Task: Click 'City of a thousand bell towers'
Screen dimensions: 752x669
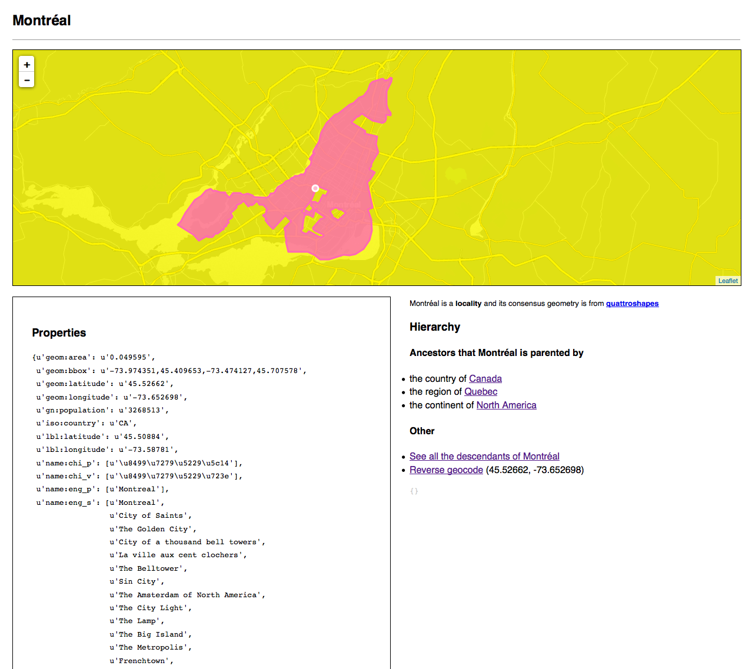Action: 187,542
